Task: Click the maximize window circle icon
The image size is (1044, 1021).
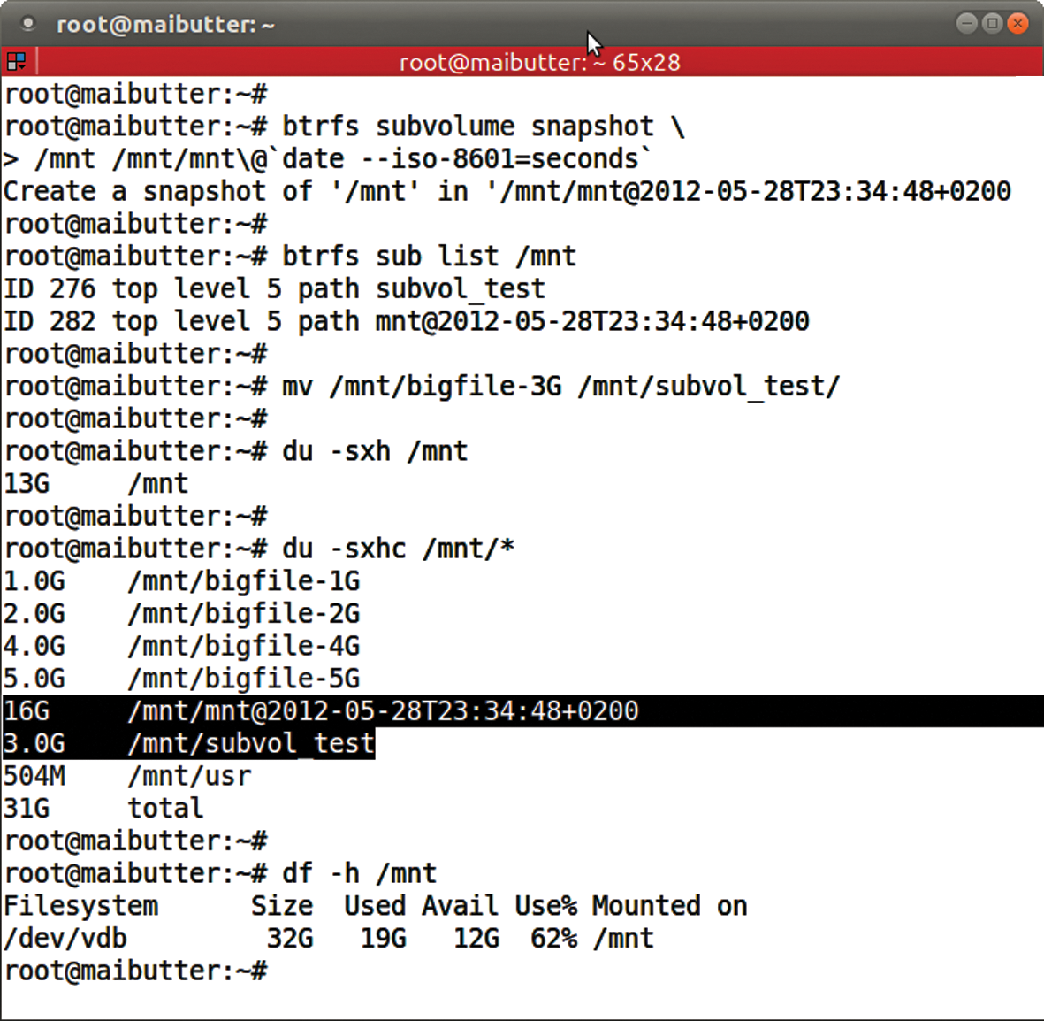Action: (991, 23)
